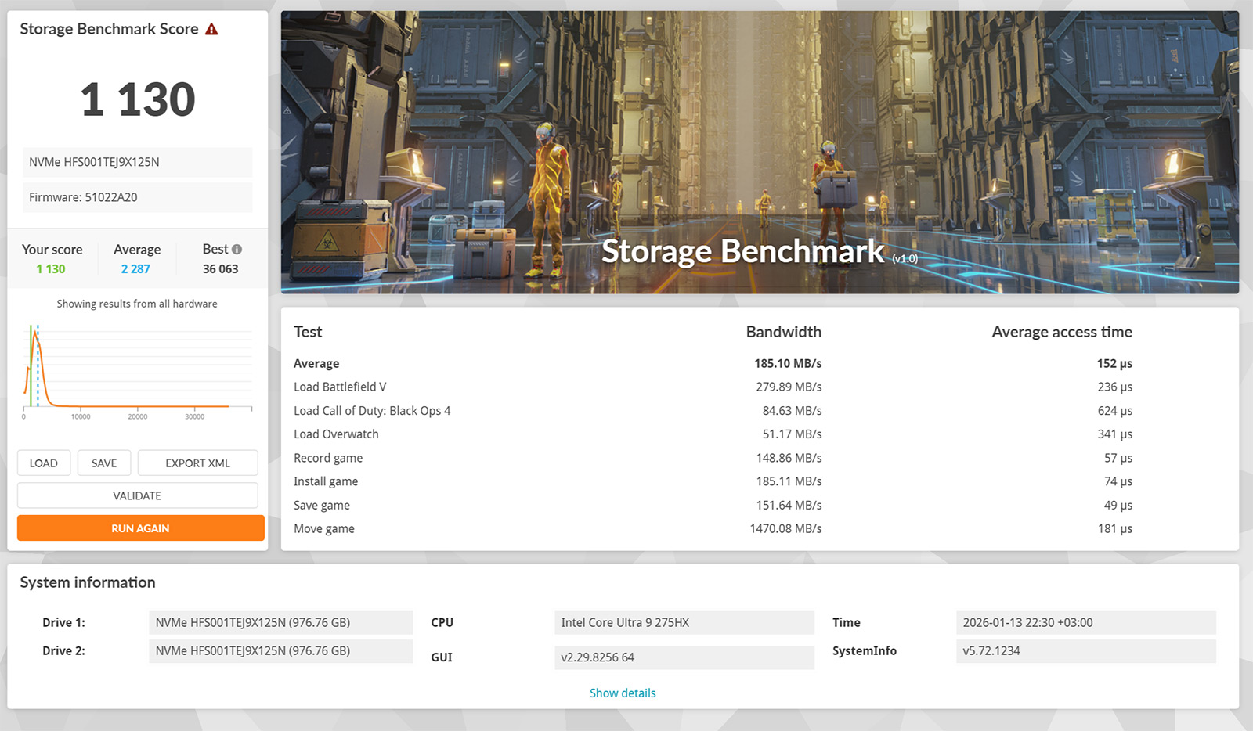This screenshot has height=731, width=1253.
Task: Click the Time value field
Action: pos(1085,623)
